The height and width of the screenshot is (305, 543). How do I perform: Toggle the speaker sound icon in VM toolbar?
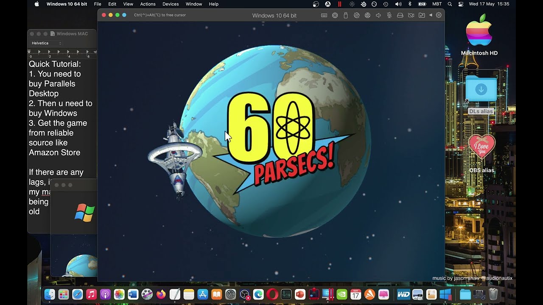click(378, 15)
